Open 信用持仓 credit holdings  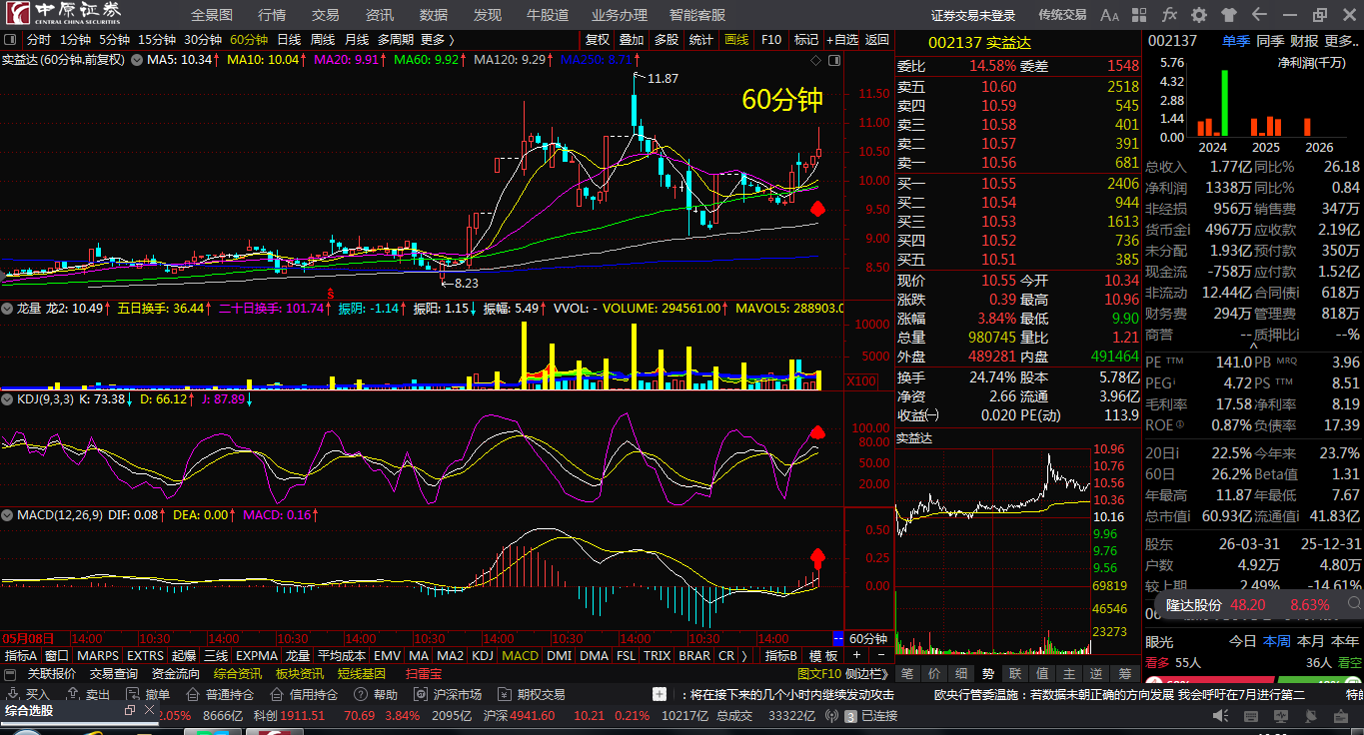304,694
